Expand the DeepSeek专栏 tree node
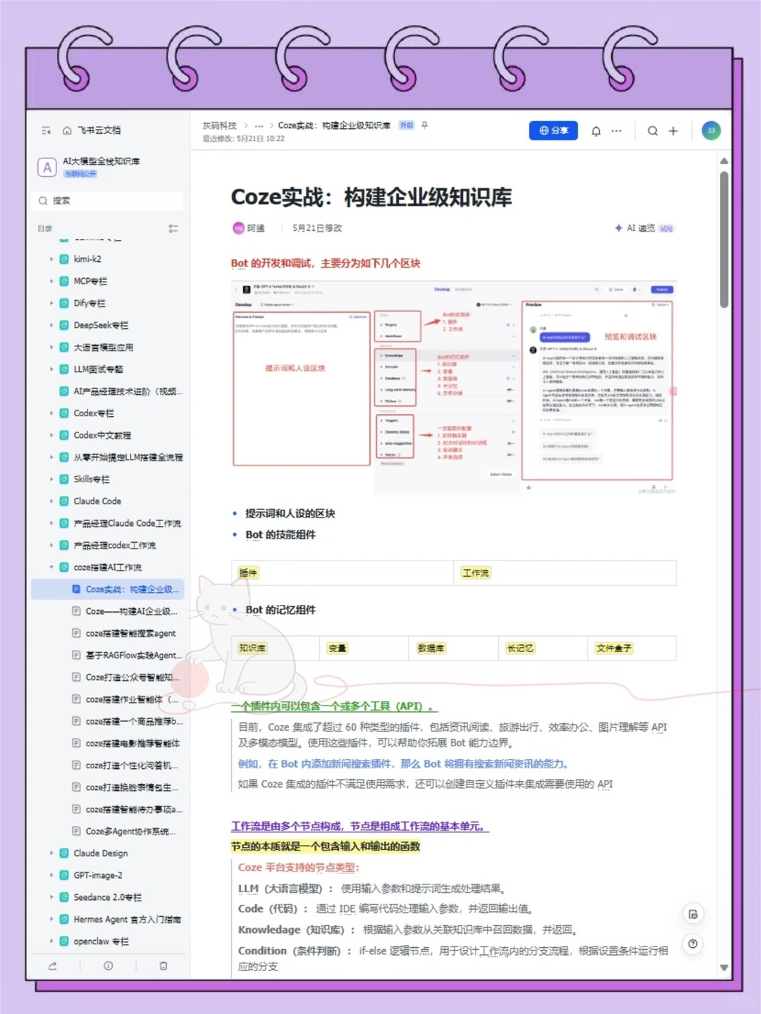Image resolution: width=761 pixels, height=1014 pixels. 51,325
